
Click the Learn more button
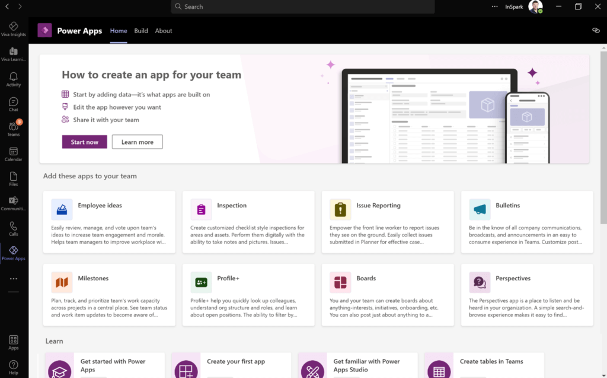click(137, 142)
